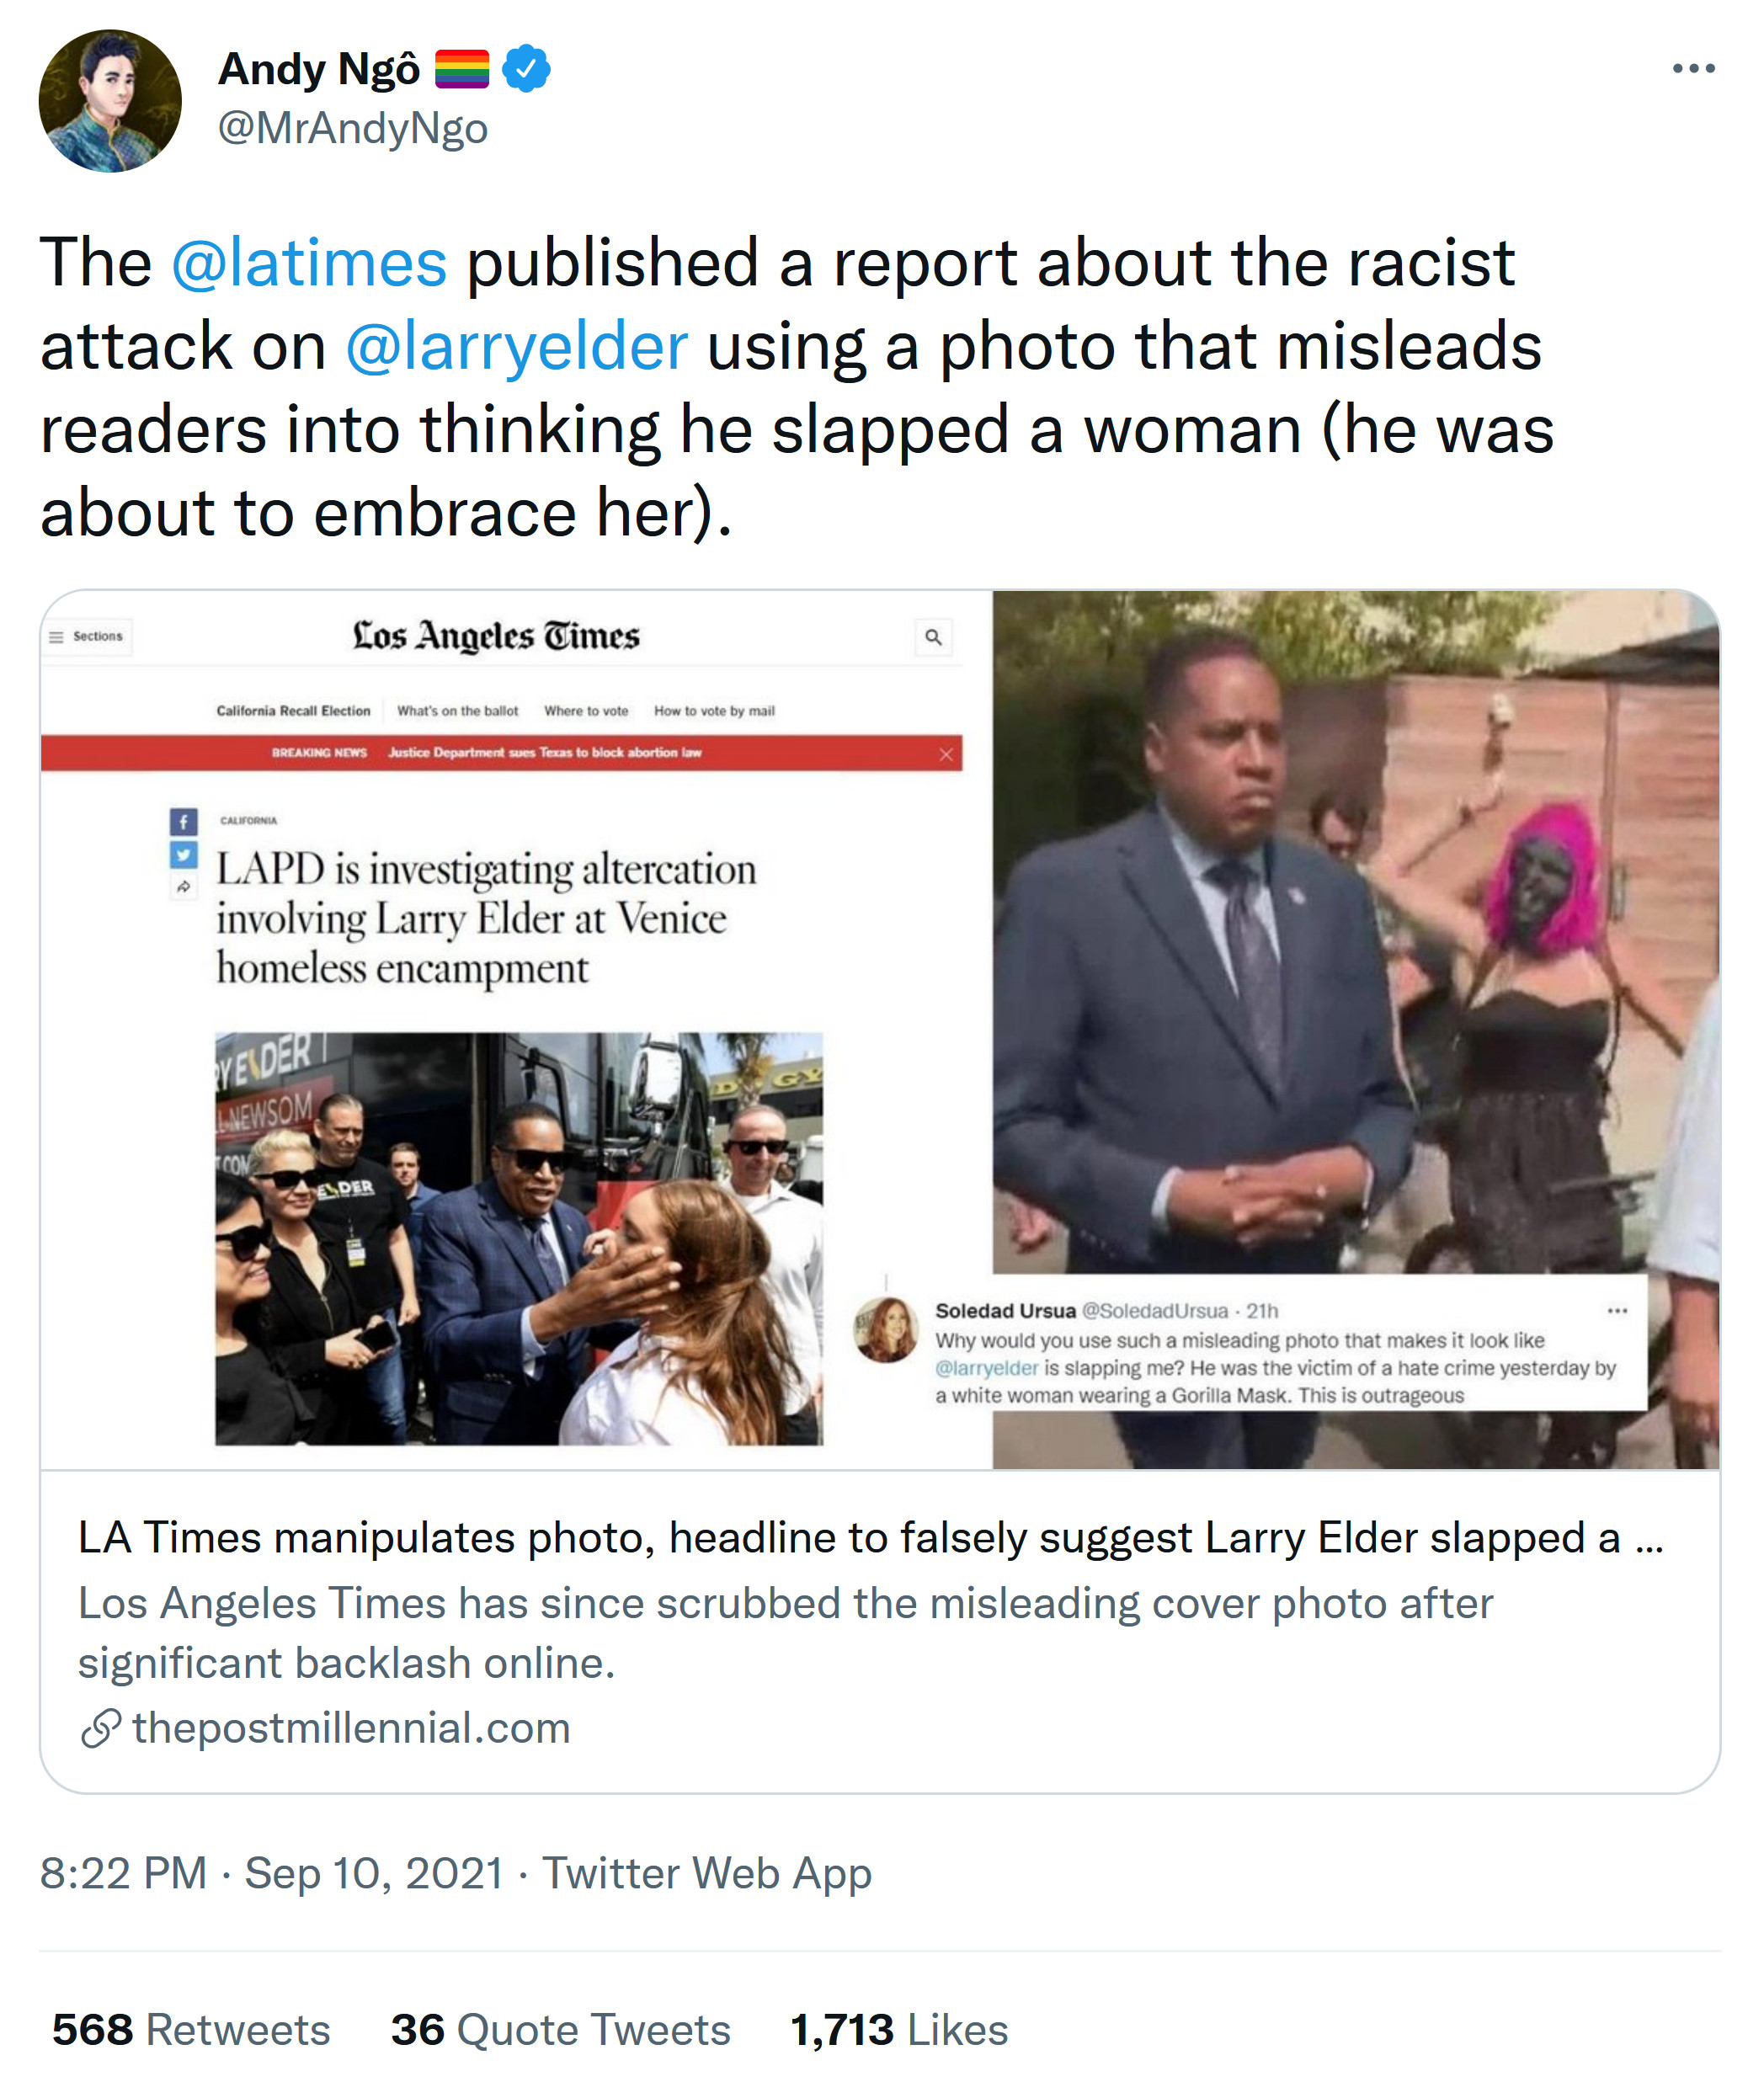Open the @MrAndyNgo handle
The image size is (1764, 2098).
353,128
